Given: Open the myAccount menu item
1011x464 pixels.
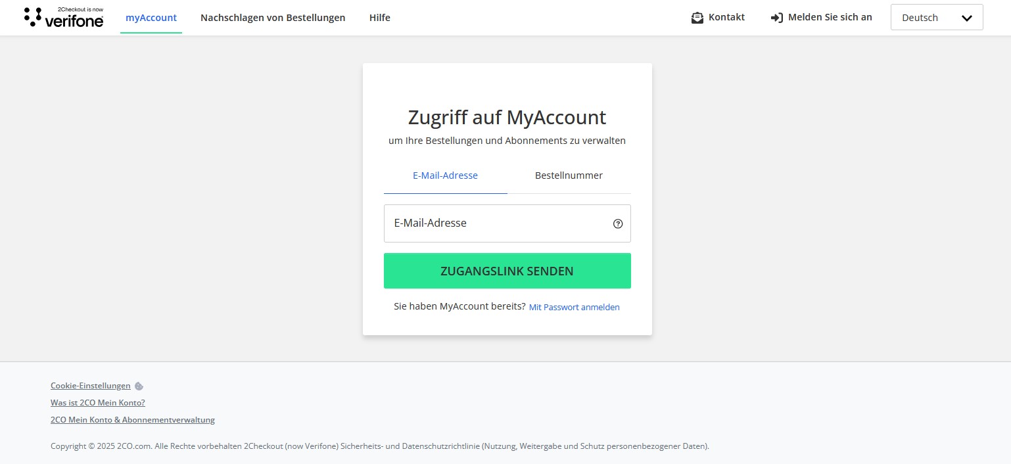Looking at the screenshot, I should click(151, 18).
